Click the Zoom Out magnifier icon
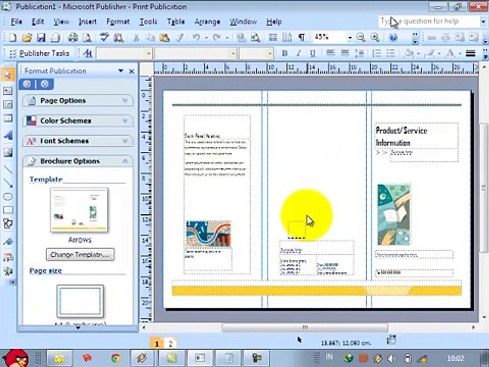Viewport: 489px width, 367px height. (361, 37)
